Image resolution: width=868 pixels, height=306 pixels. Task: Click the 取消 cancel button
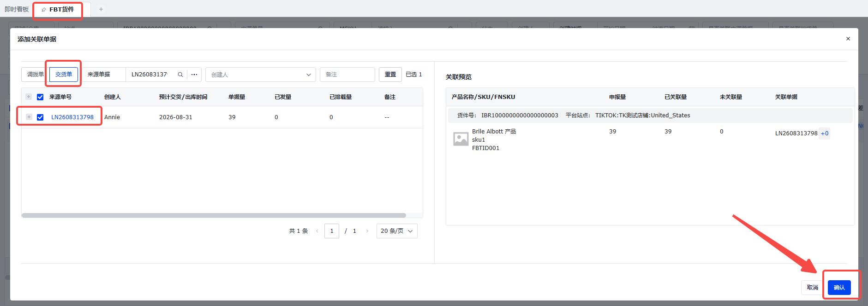click(x=813, y=288)
